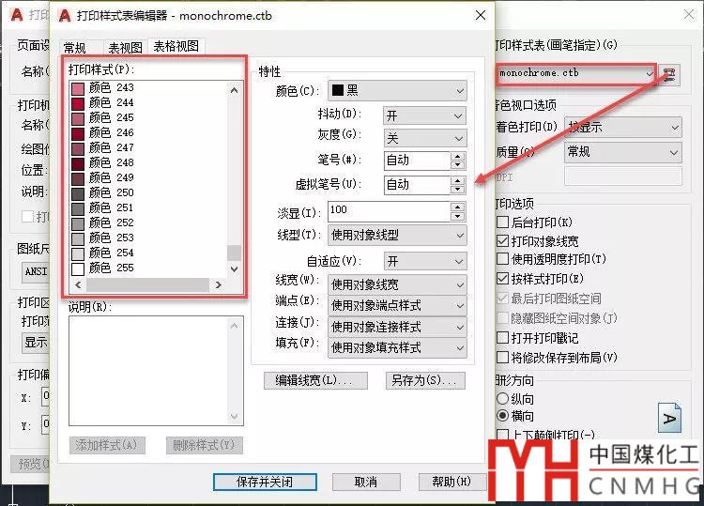This screenshot has width=704, height=506.
Task: Open the 灰度(G) dropdown
Action: click(424, 138)
